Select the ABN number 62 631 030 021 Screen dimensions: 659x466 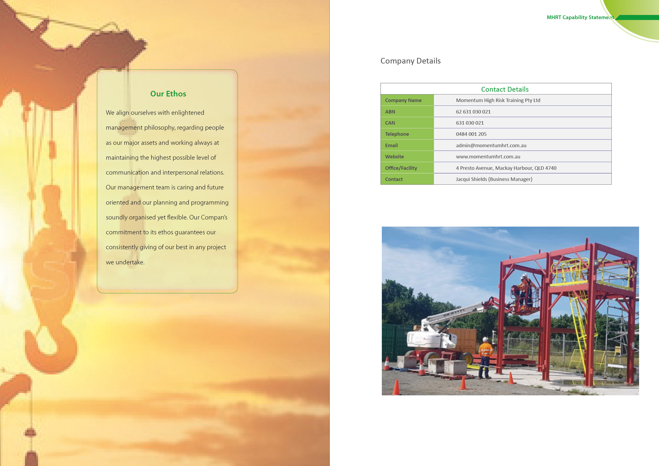(473, 112)
